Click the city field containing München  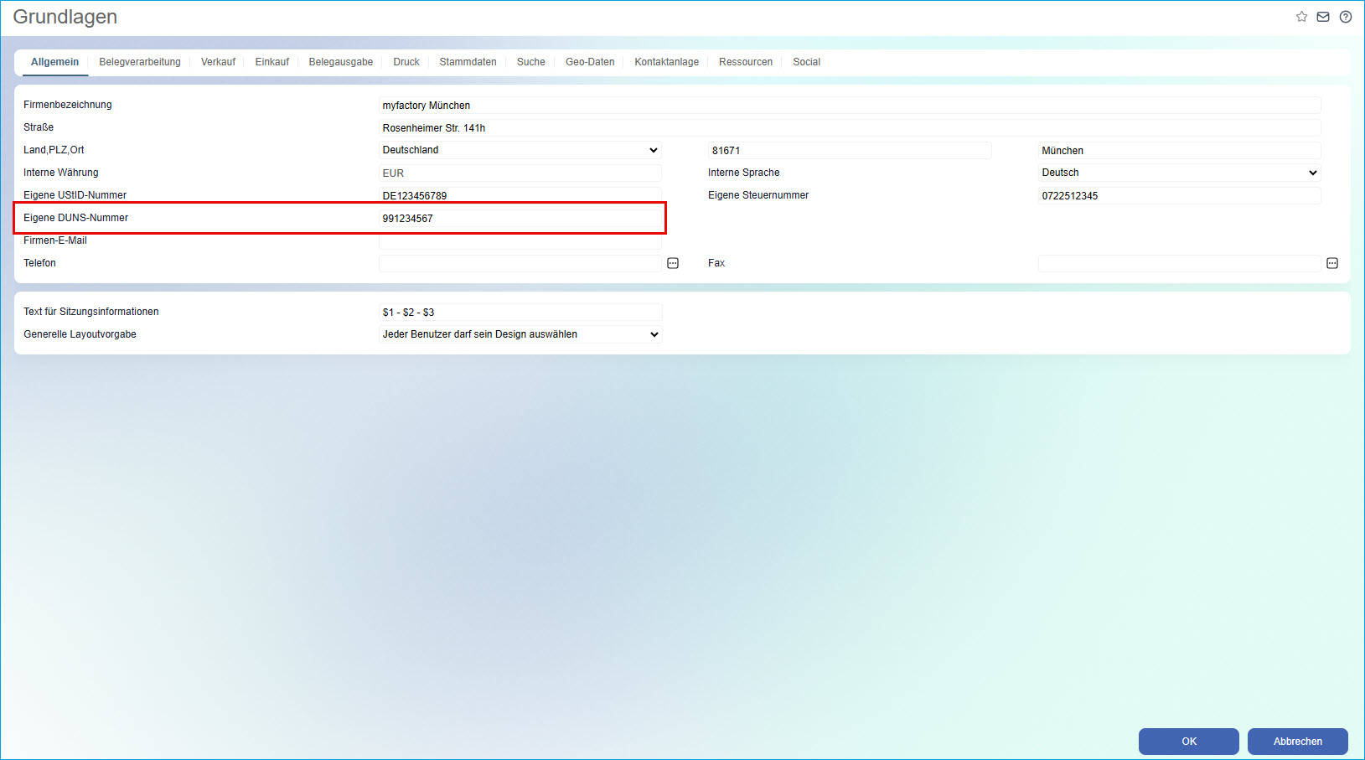pyautogui.click(x=1180, y=151)
